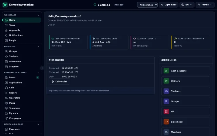Image resolution: width=217 pixels, height=136 pixels.
Task: Click the Outstanding debt card
Action: (x=109, y=42)
